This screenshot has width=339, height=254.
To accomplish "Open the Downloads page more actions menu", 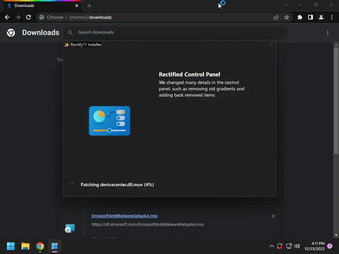I will click(x=328, y=33).
